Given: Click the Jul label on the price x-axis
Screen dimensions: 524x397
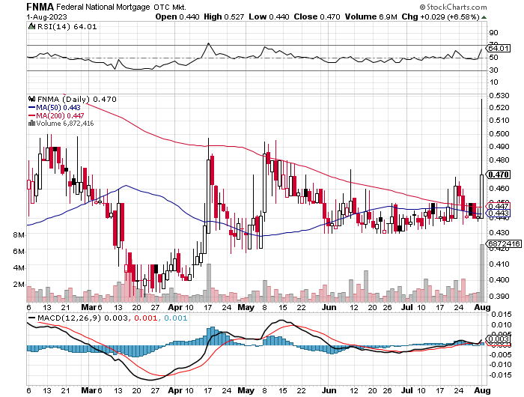Looking at the screenshot, I should click(406, 307).
